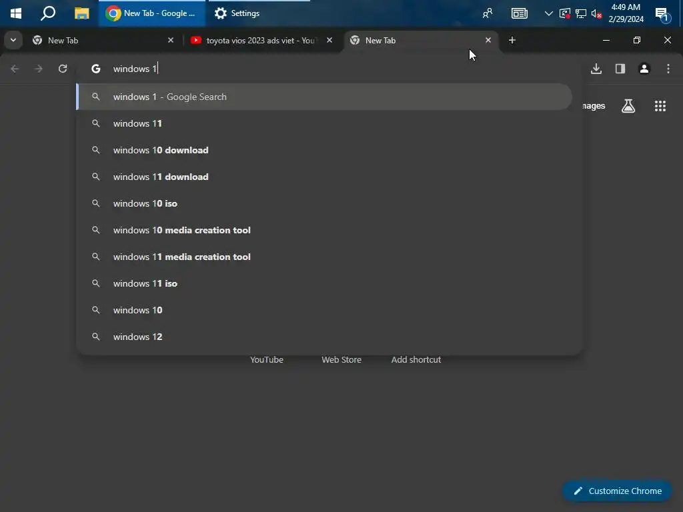Select the active New Tab on right
Screen dimensions: 683x512
pos(422,41)
